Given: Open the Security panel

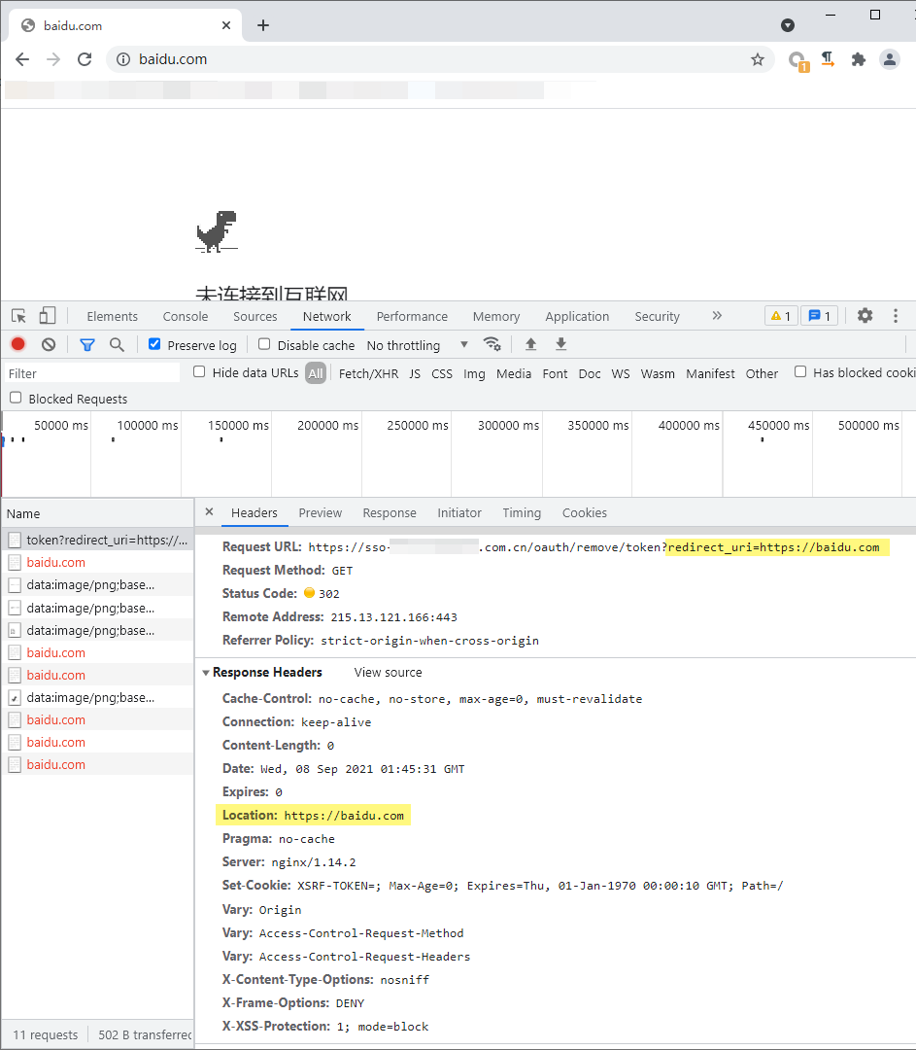Looking at the screenshot, I should coord(657,316).
